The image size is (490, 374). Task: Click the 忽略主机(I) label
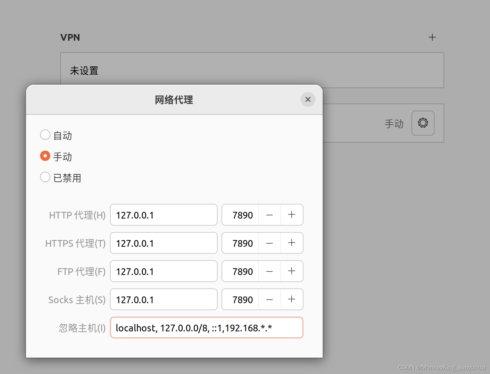tap(82, 328)
